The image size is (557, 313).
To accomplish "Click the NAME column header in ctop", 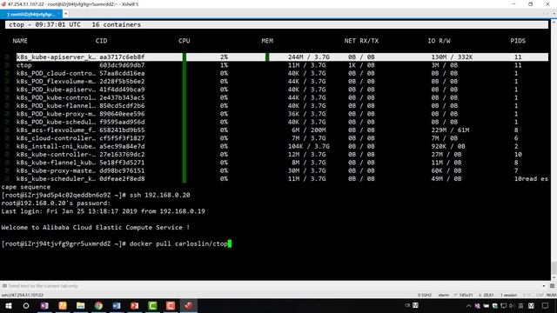I will pos(20,41).
